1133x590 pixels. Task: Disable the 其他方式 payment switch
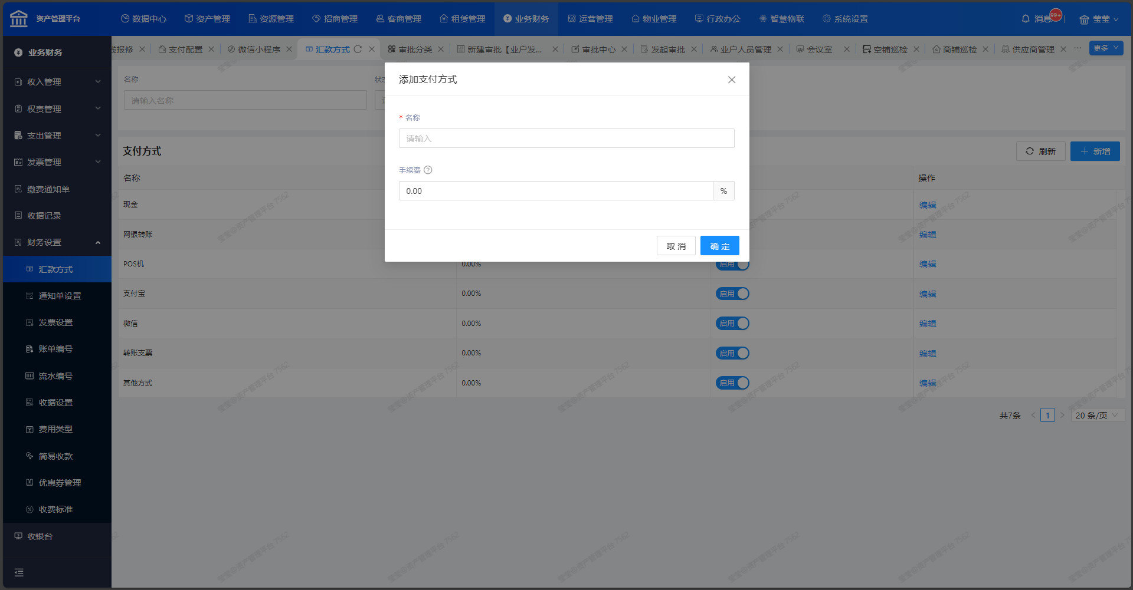tap(732, 383)
